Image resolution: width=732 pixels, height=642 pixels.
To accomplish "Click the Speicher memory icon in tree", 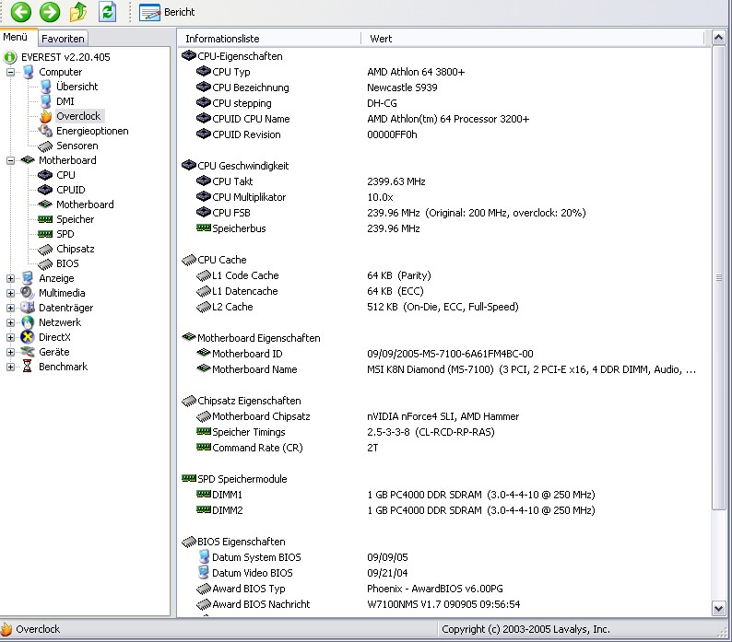I will tap(45, 219).
